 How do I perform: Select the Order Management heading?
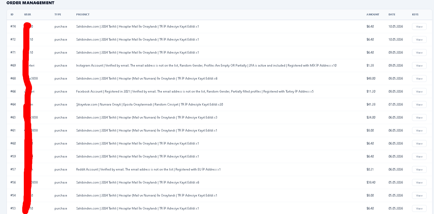[x=30, y=3]
